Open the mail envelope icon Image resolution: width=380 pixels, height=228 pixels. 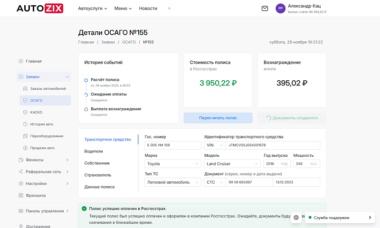[265, 9]
